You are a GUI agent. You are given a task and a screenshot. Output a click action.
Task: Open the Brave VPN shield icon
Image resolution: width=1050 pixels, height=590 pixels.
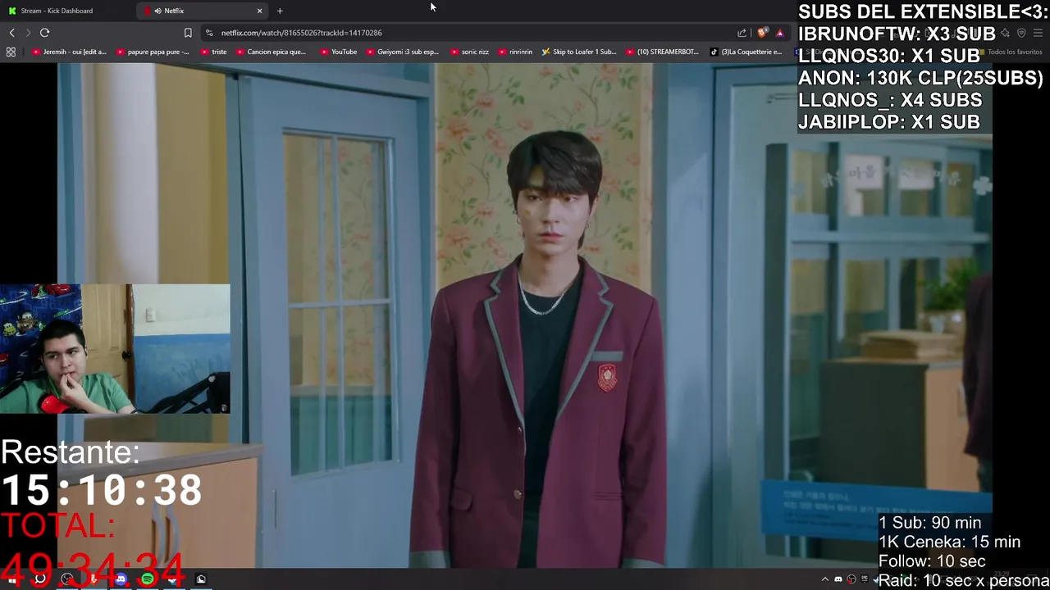pos(1021,33)
